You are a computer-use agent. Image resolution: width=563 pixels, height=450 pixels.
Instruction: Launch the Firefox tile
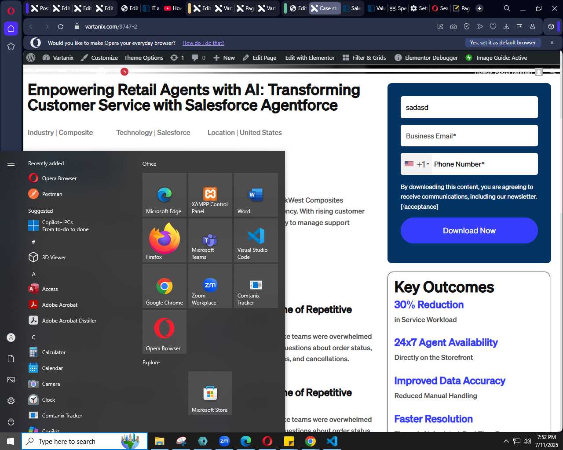[165, 240]
